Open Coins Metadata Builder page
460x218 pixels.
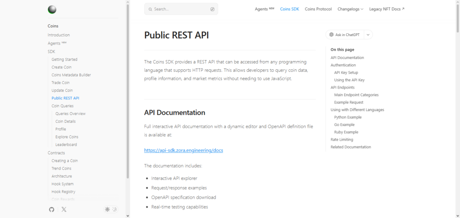(x=71, y=75)
